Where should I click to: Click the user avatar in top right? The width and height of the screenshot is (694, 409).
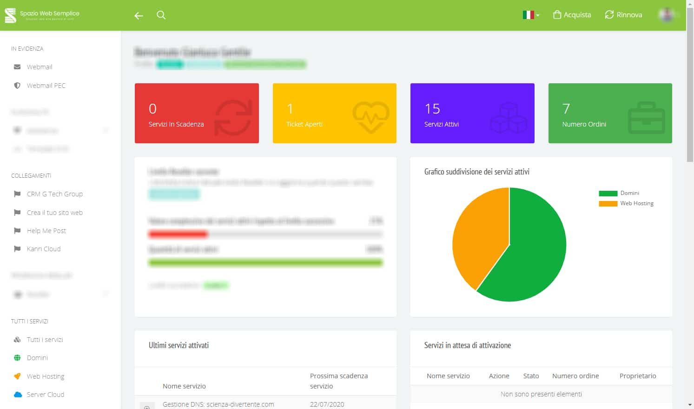click(667, 15)
